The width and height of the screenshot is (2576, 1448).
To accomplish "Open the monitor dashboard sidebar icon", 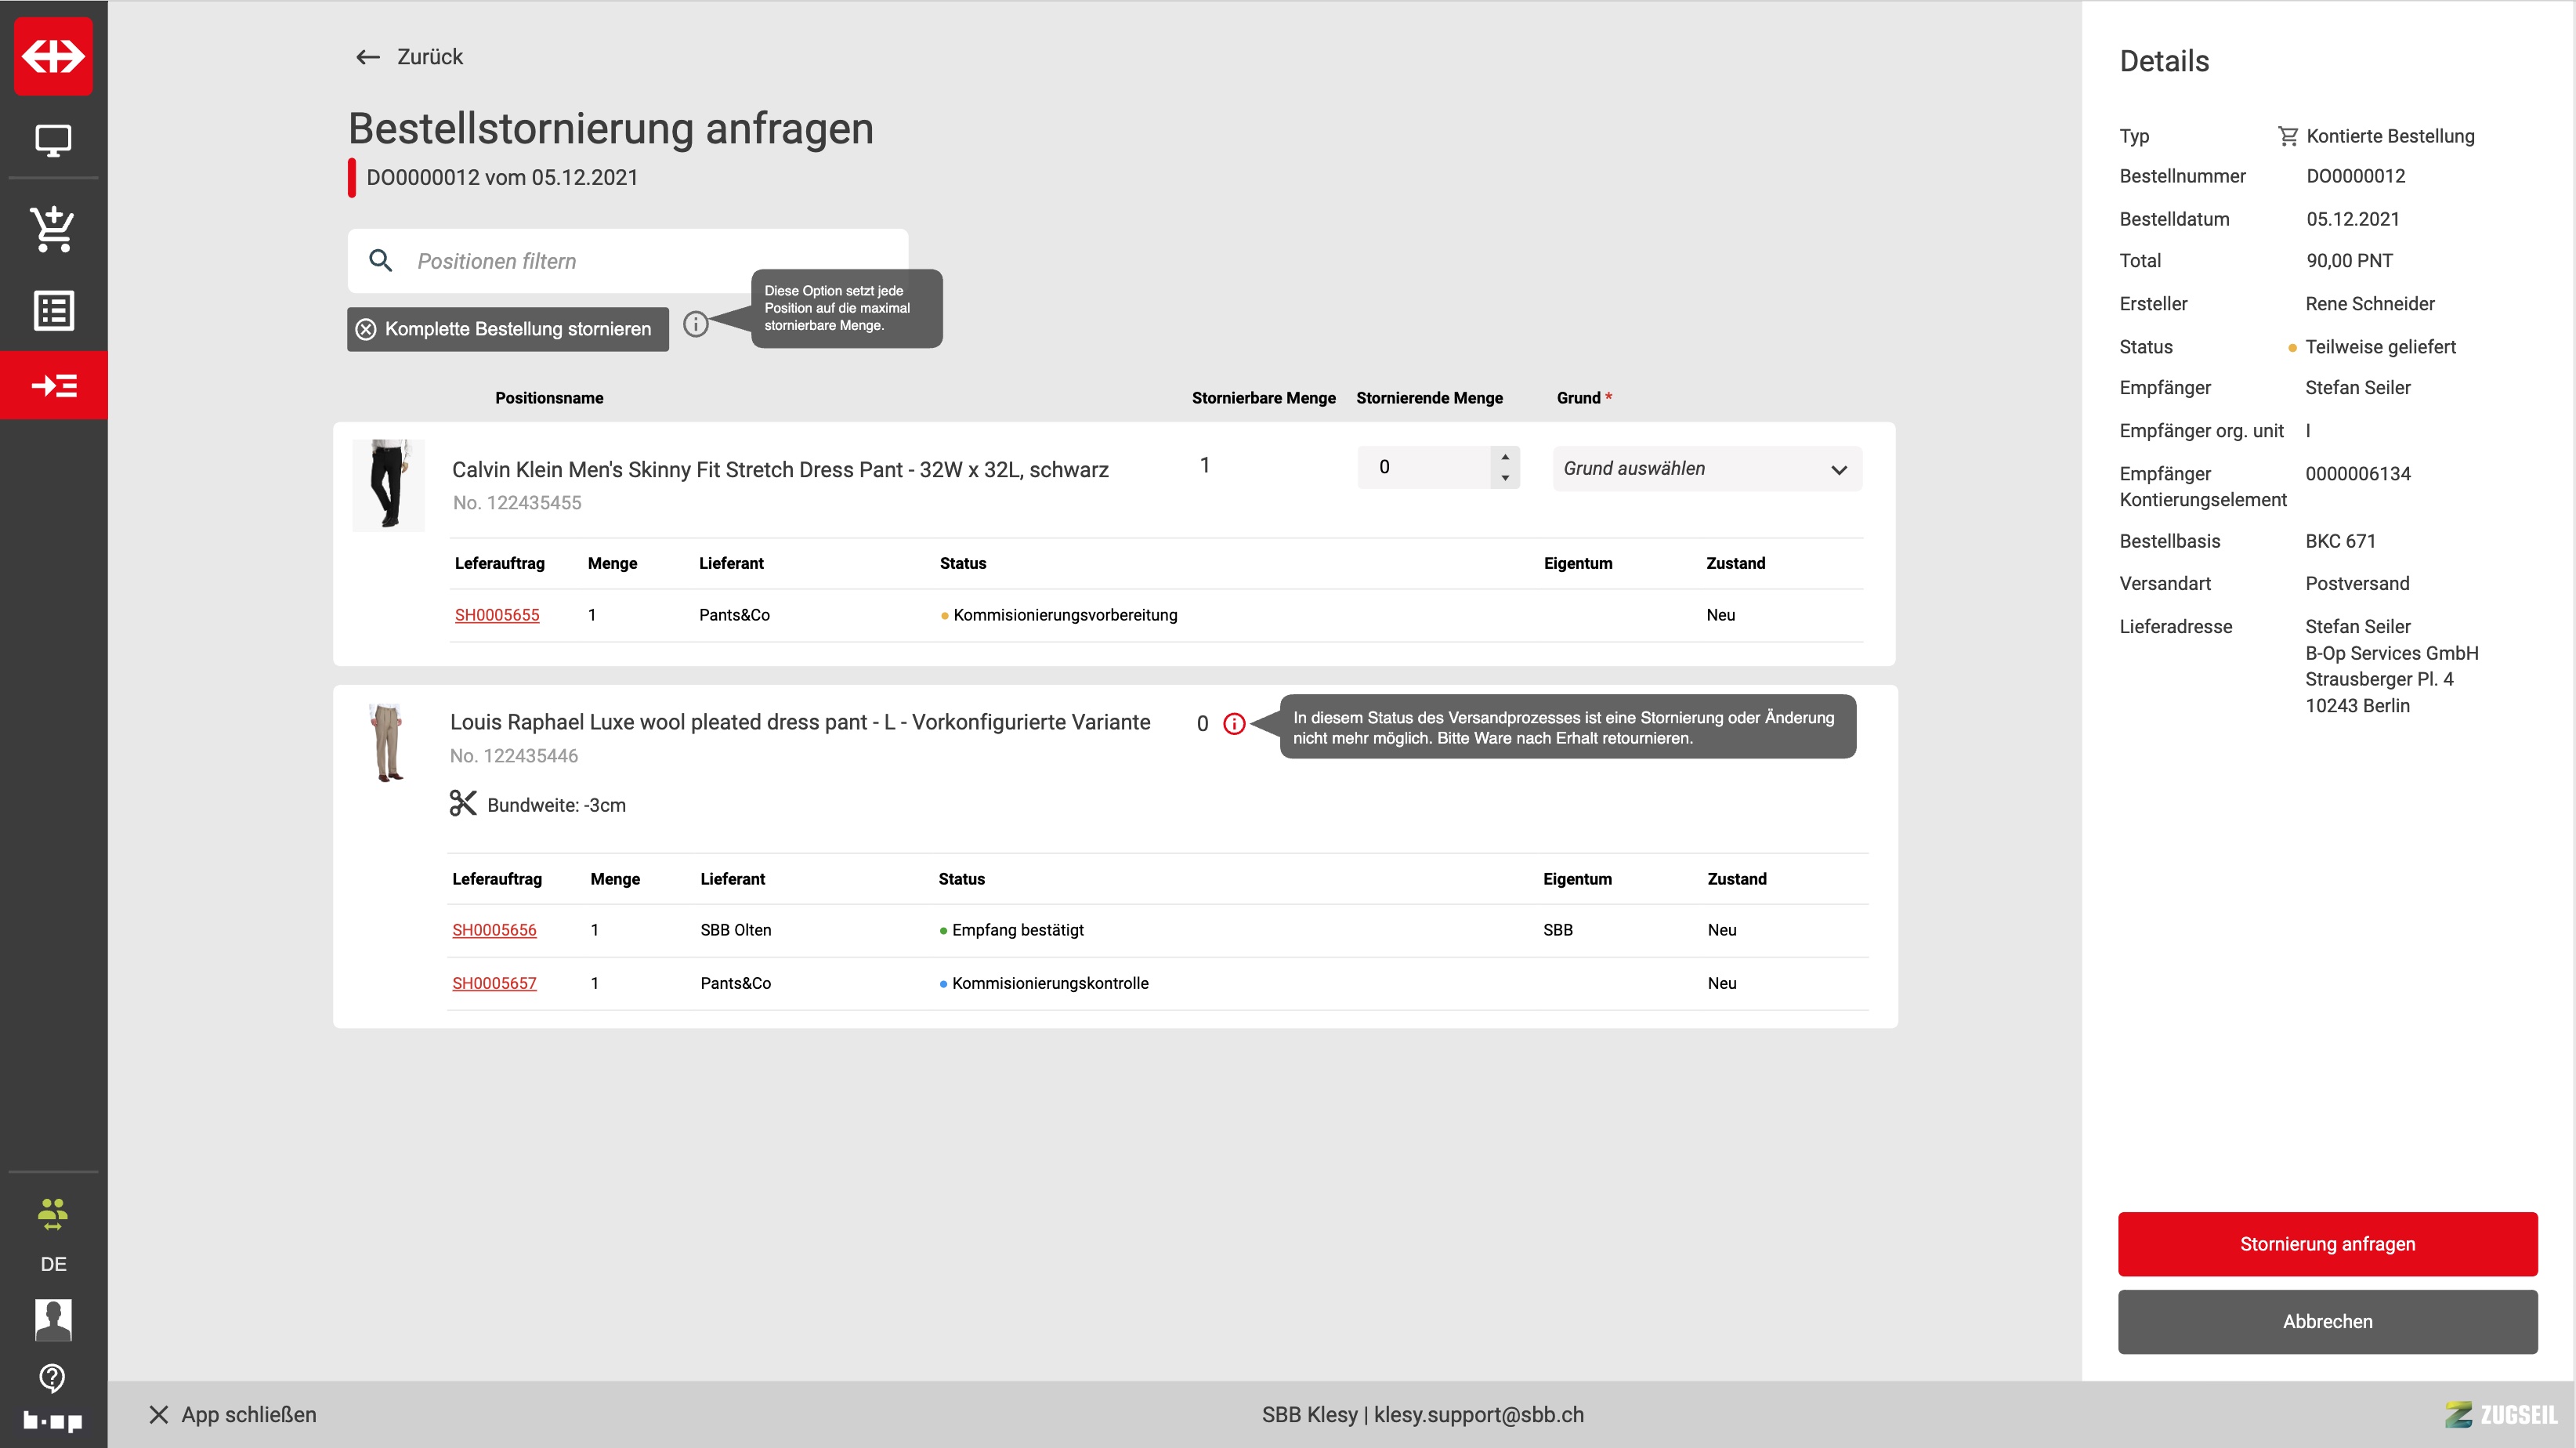I will click(x=53, y=141).
